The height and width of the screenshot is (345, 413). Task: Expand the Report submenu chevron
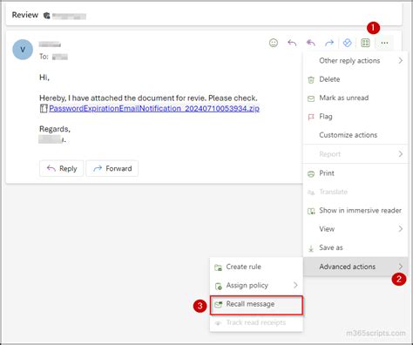(401, 154)
